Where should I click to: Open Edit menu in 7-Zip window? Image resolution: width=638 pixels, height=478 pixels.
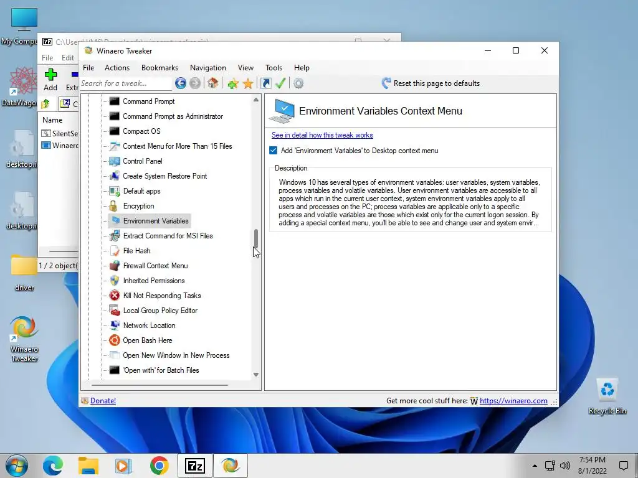click(67, 58)
